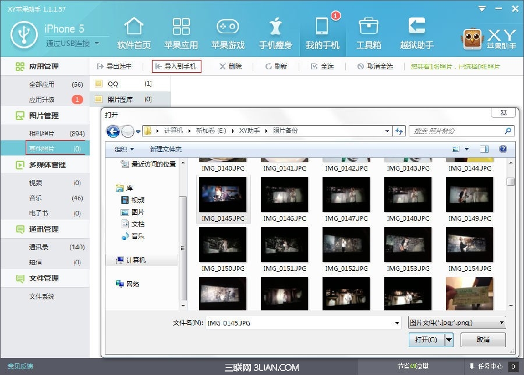Viewport: 524px width, 375px height.
Task: Click the 打开 open button
Action: [x=426, y=339]
